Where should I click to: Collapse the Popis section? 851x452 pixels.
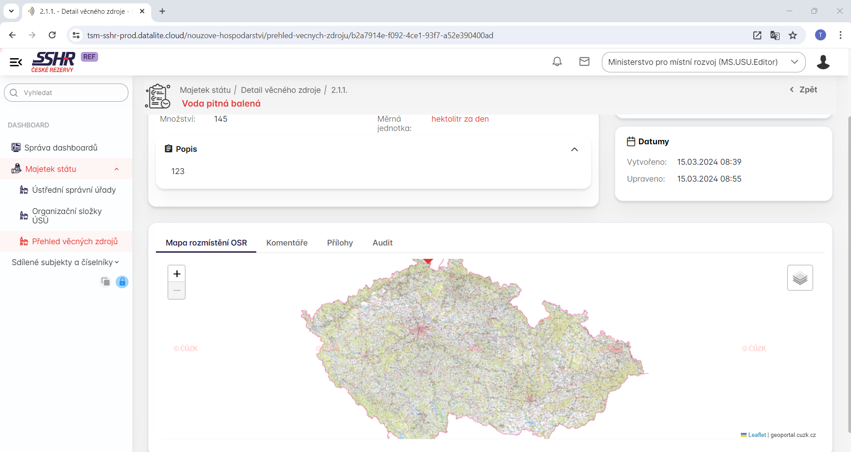pyautogui.click(x=574, y=149)
